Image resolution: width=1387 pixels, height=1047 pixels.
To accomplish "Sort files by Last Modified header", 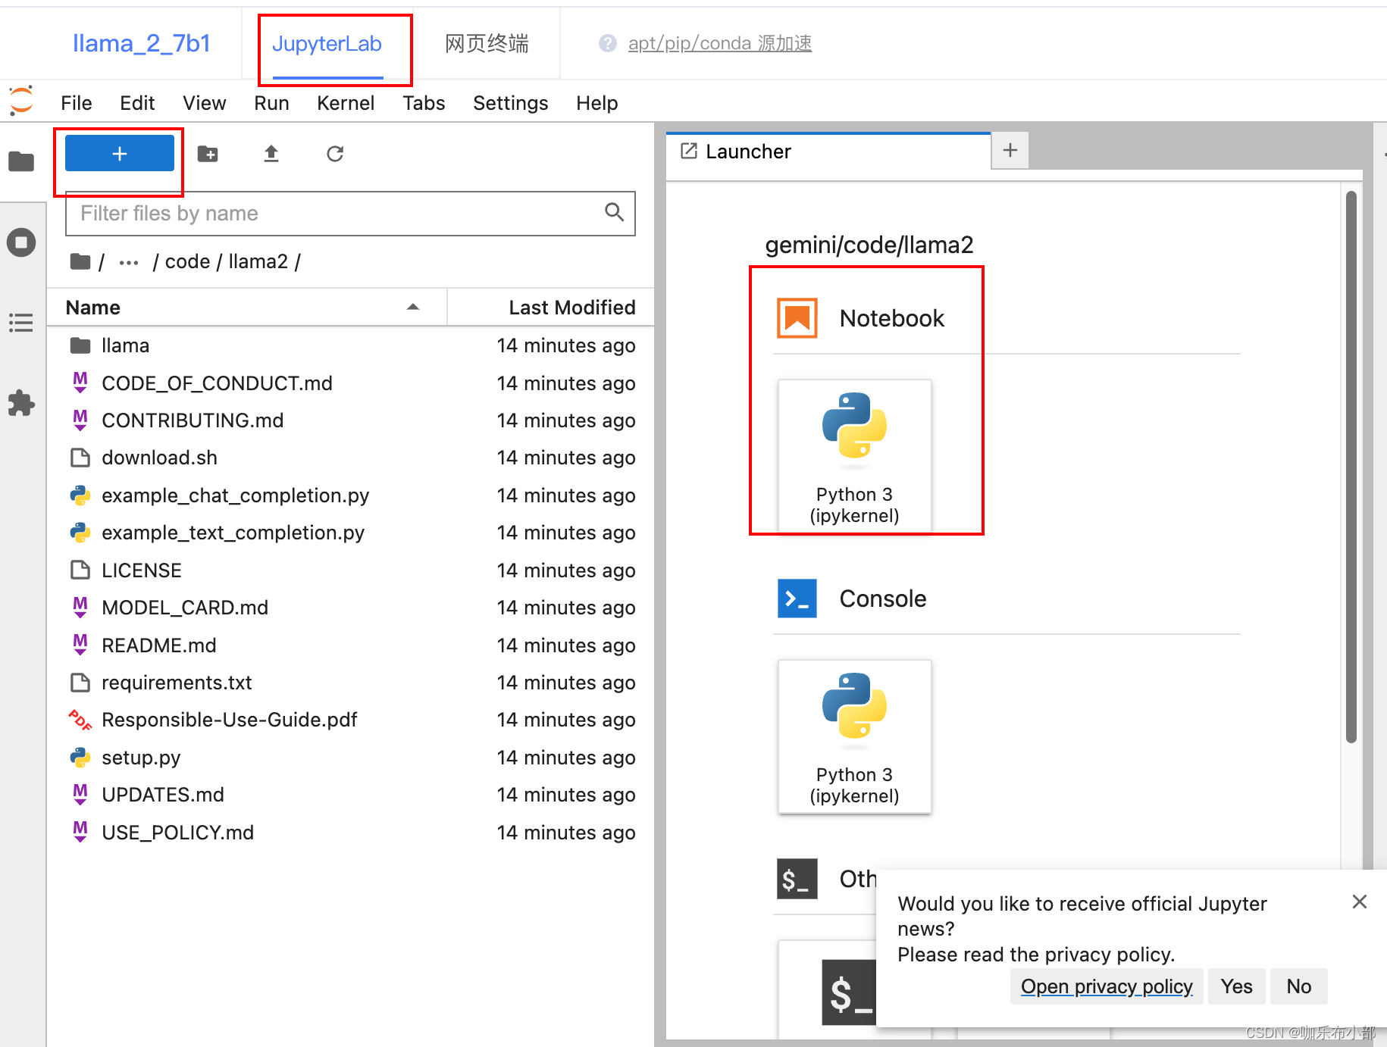I will click(551, 308).
